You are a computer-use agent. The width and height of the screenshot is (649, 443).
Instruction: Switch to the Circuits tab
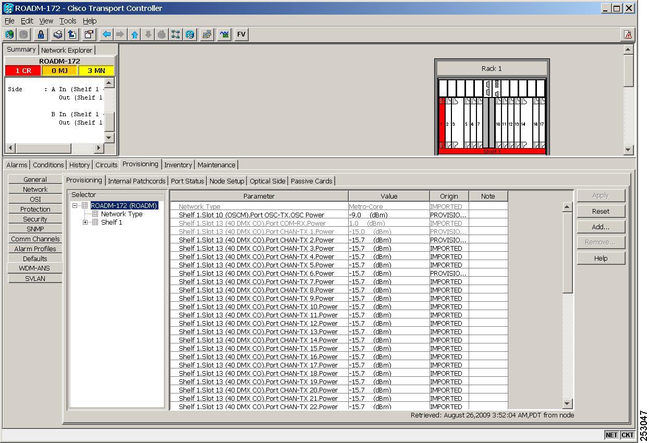click(106, 165)
